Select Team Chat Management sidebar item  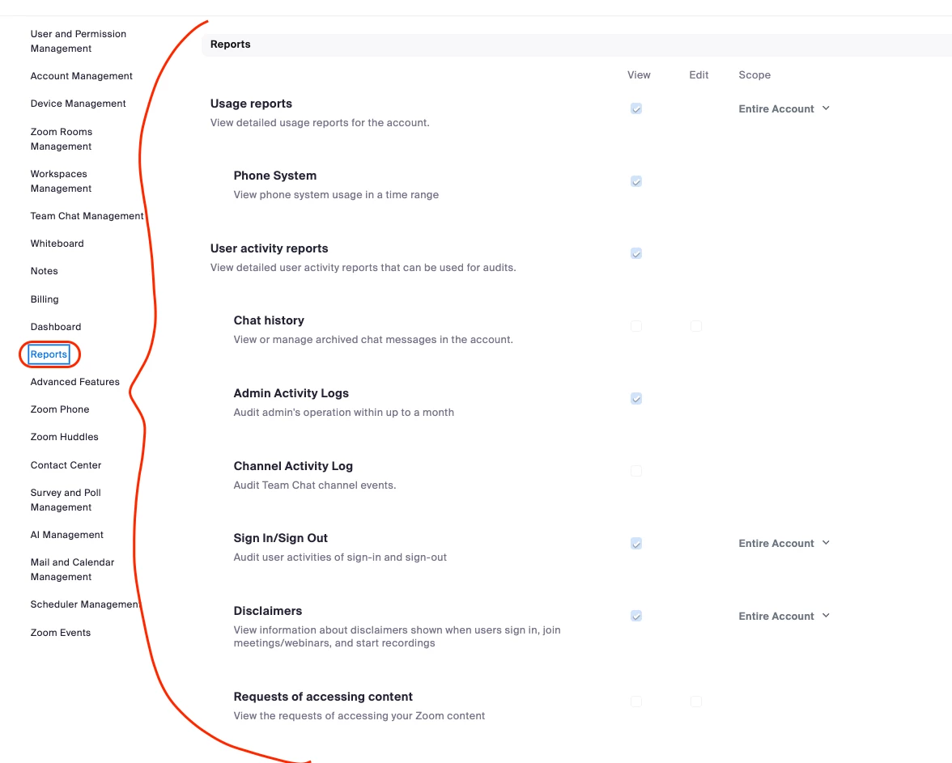pos(87,216)
